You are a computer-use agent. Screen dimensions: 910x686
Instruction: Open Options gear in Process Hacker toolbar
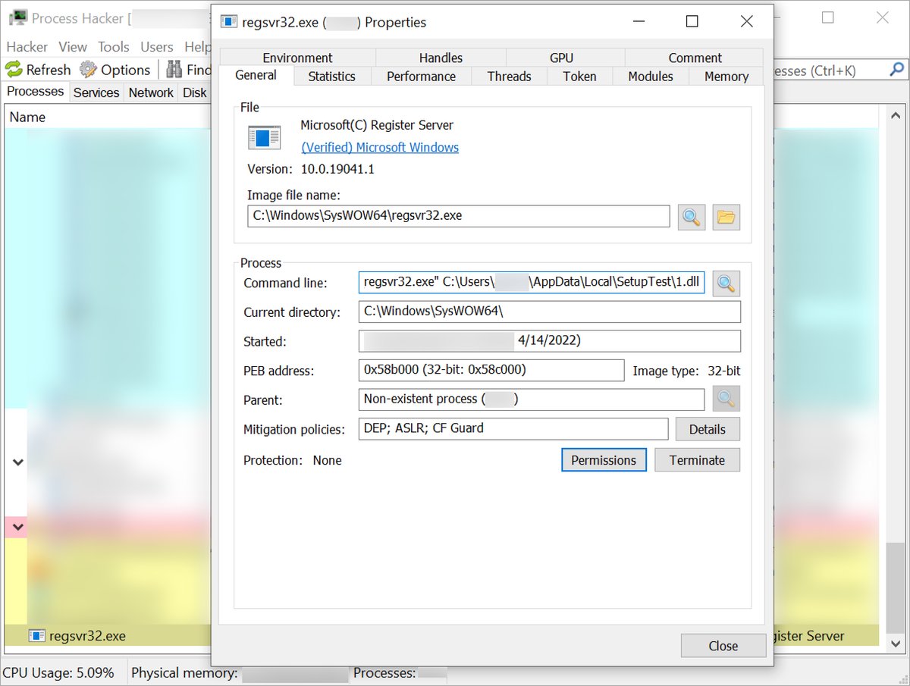89,70
